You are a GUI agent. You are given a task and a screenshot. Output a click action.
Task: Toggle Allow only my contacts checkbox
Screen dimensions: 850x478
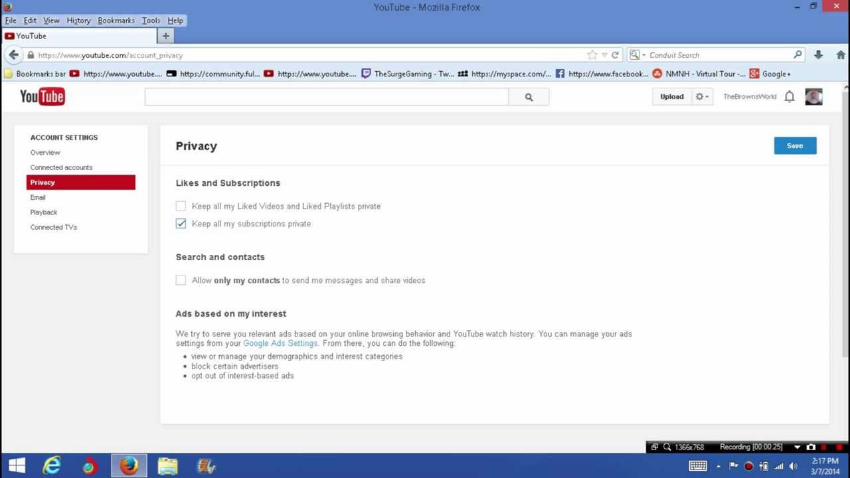[181, 280]
